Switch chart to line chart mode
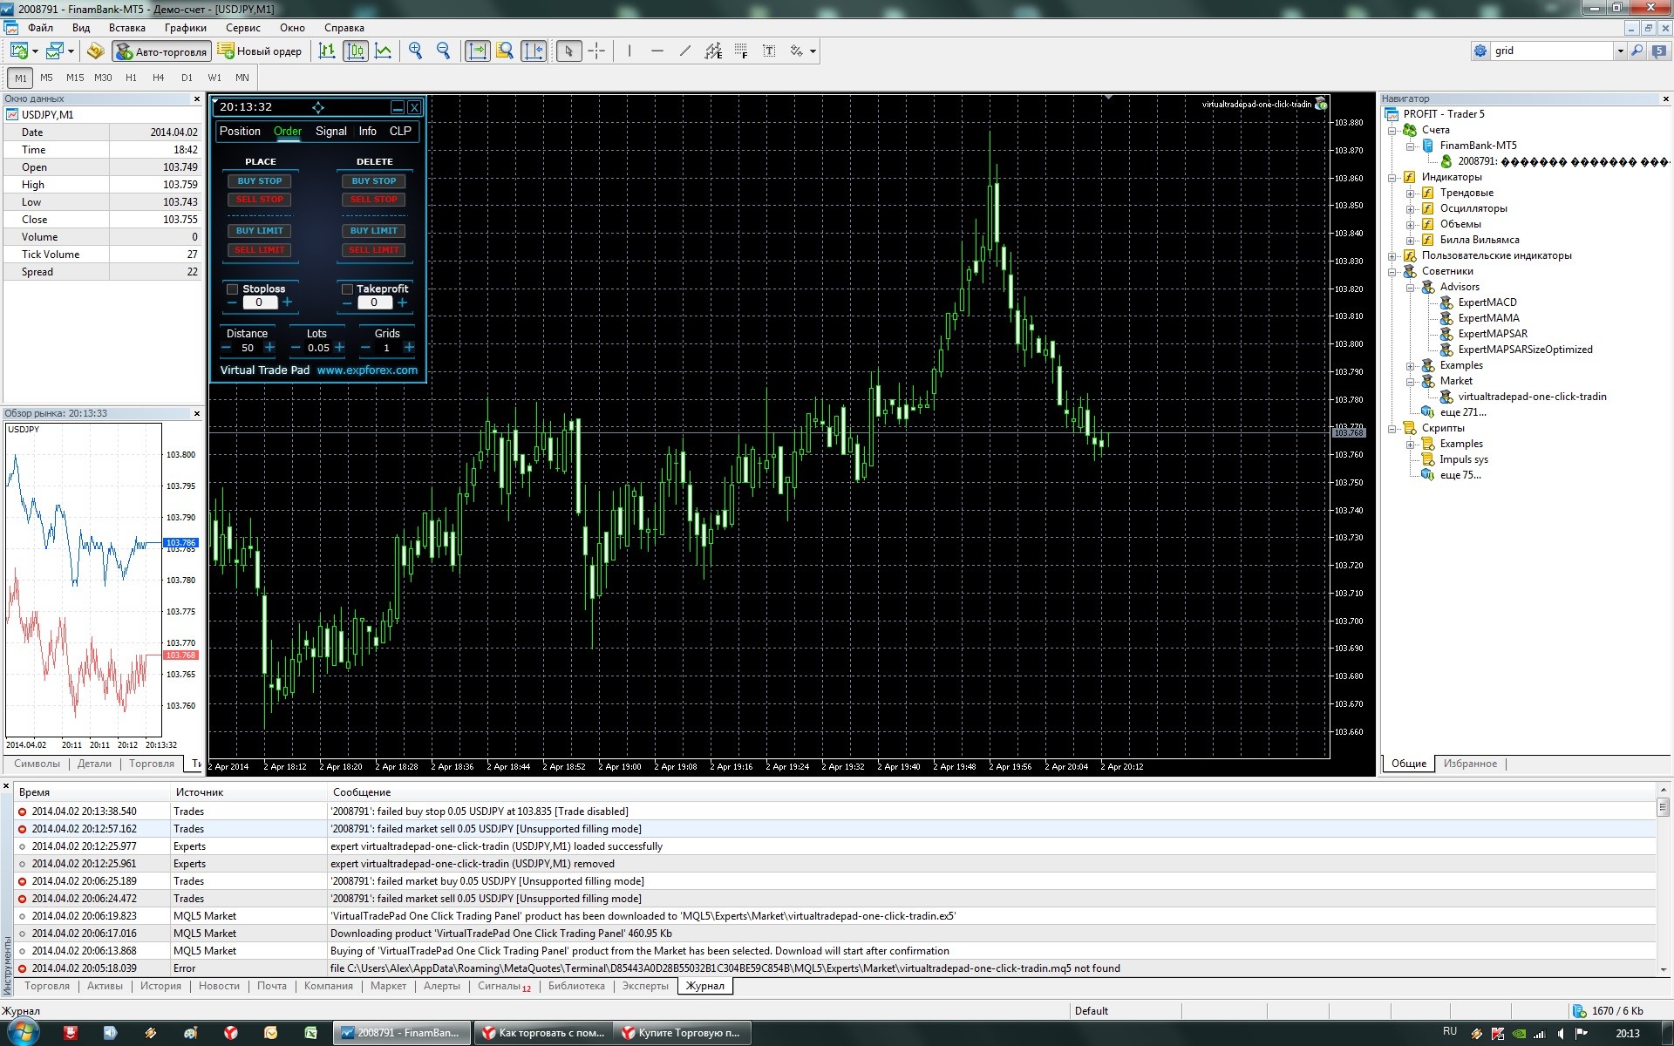The height and width of the screenshot is (1046, 1674). (x=383, y=51)
